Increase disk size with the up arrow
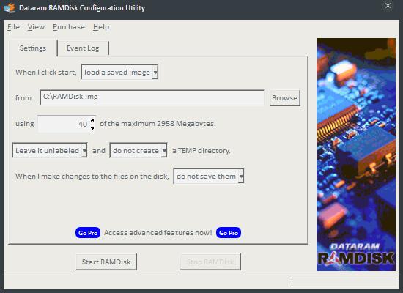The height and width of the screenshot is (293, 403). click(x=92, y=120)
